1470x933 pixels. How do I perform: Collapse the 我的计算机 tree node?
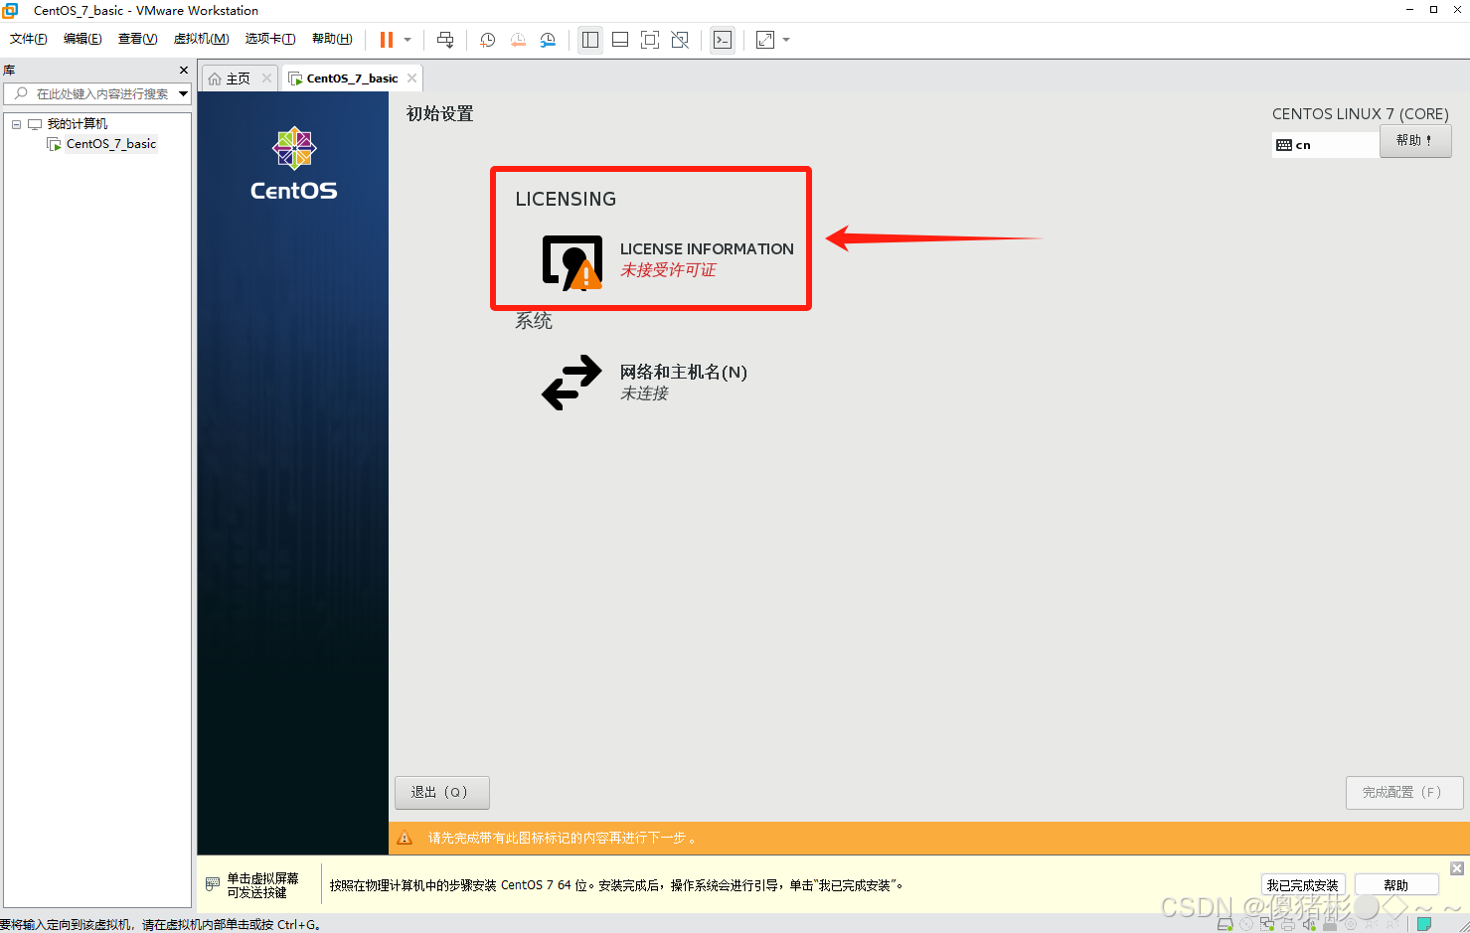coord(17,124)
